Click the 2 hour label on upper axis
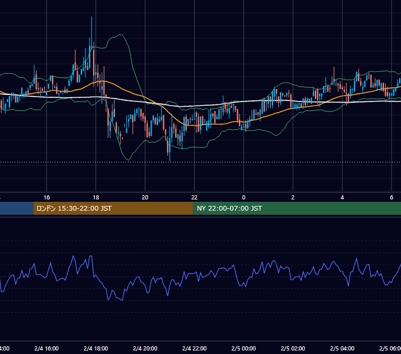 (293, 198)
